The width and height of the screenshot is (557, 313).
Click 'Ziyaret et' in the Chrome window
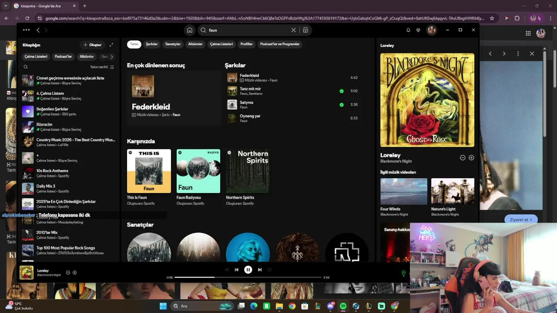[521, 220]
